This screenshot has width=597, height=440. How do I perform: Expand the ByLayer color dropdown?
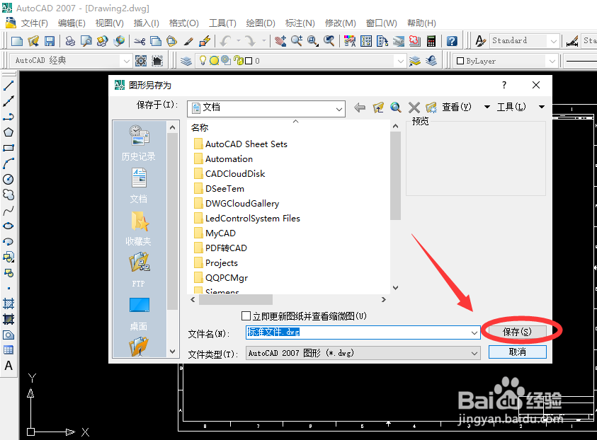click(552, 62)
